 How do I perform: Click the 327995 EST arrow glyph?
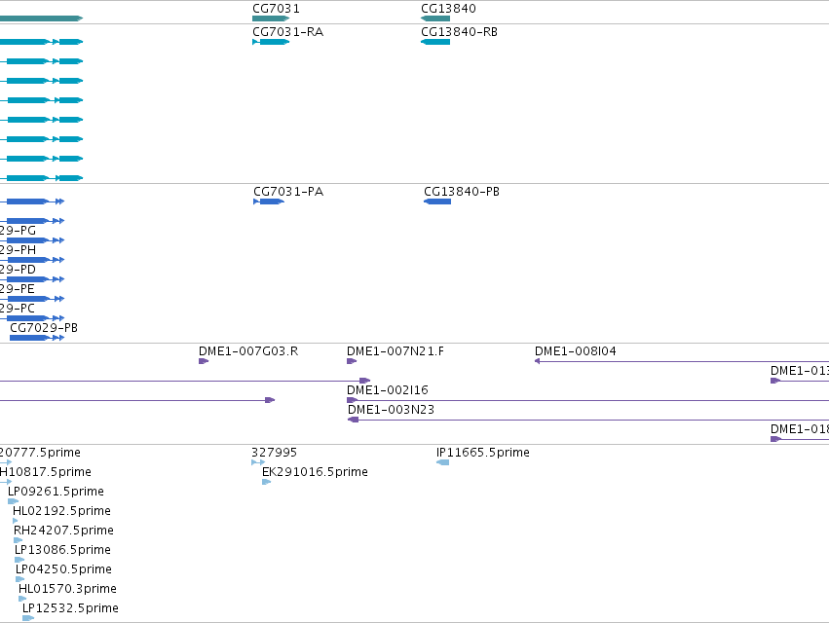258,462
